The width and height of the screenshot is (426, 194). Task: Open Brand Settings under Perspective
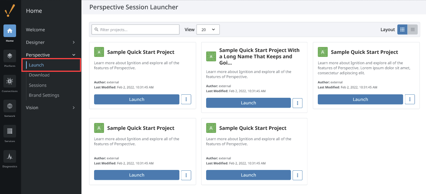click(44, 95)
